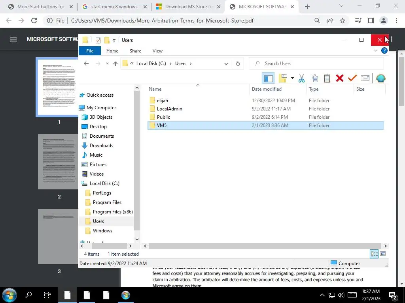Open Quick Access Toolbar customize dropdown arrow
The height and width of the screenshot is (303, 405).
click(114, 41)
